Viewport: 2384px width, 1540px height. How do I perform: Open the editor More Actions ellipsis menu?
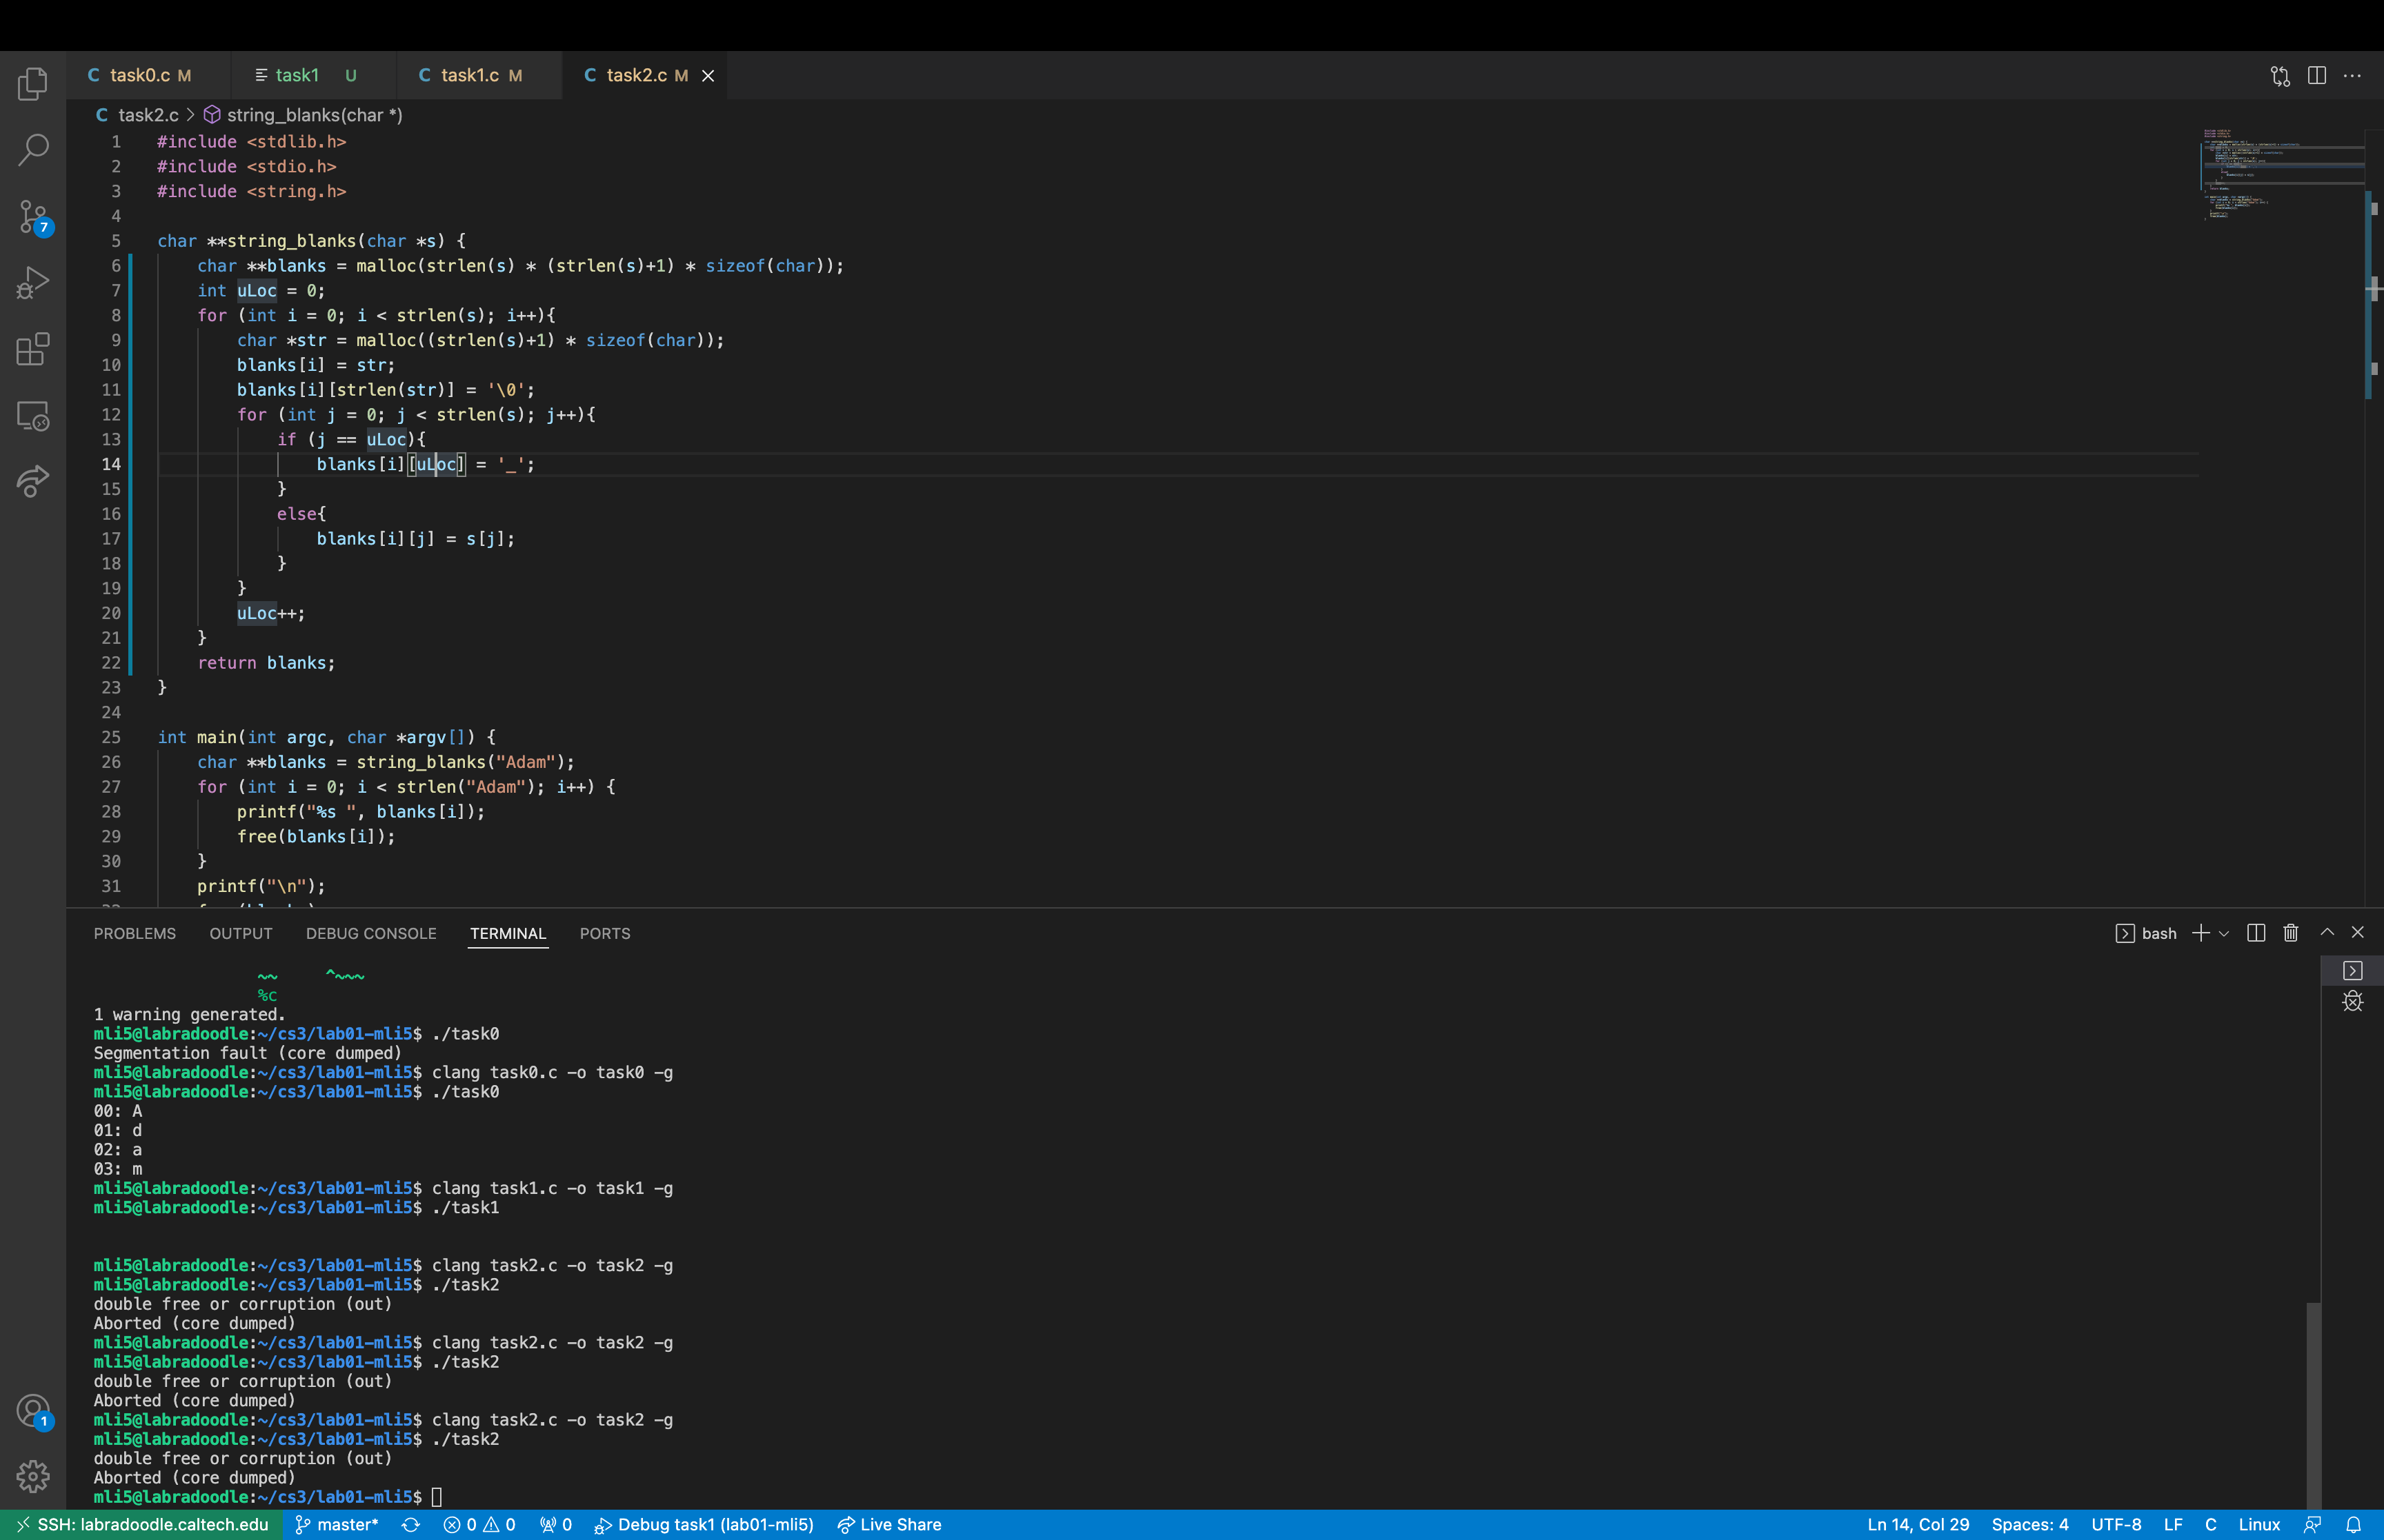2352,76
